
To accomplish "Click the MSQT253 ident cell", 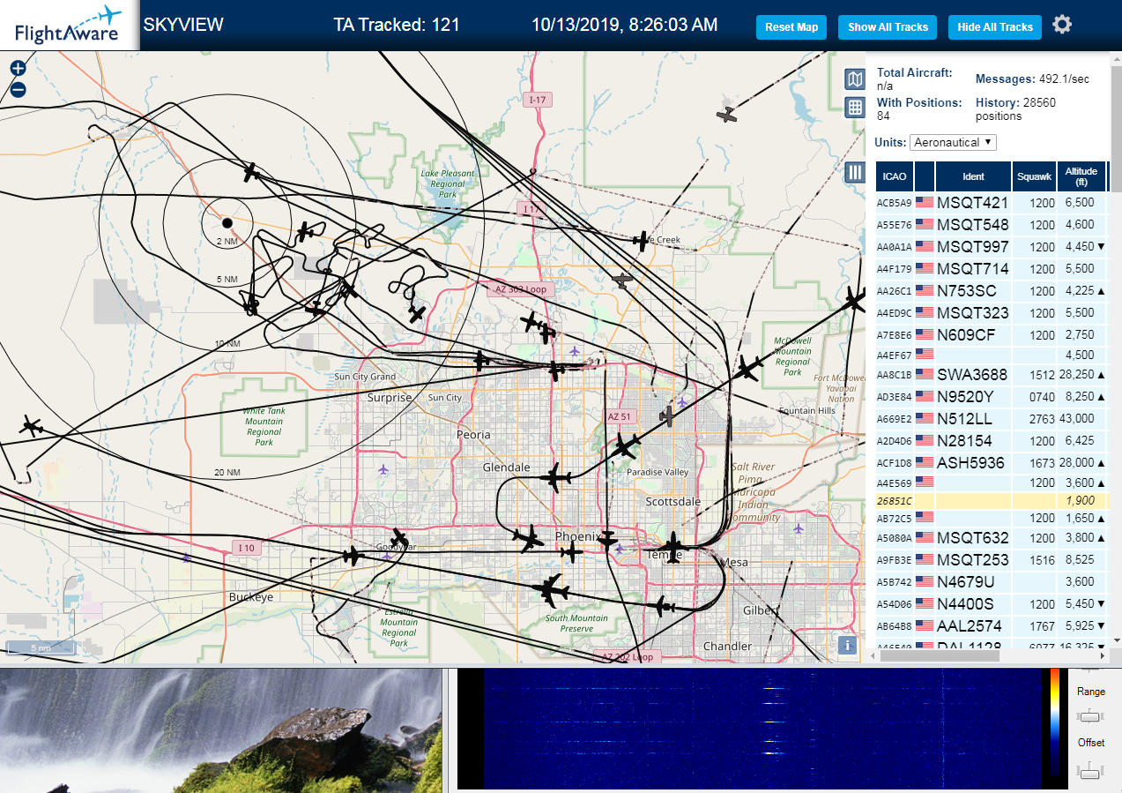I will (x=973, y=559).
